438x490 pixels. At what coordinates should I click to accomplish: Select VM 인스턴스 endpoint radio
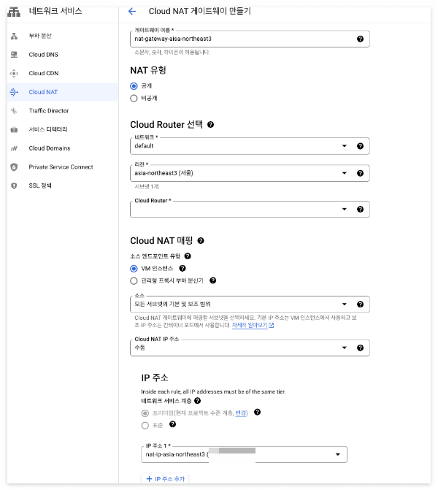pyautogui.click(x=134, y=269)
